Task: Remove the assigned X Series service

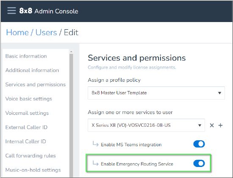Action: coord(212,125)
